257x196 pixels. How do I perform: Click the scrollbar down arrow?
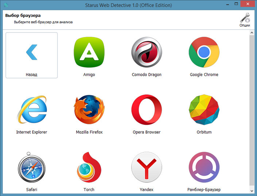[252, 191]
